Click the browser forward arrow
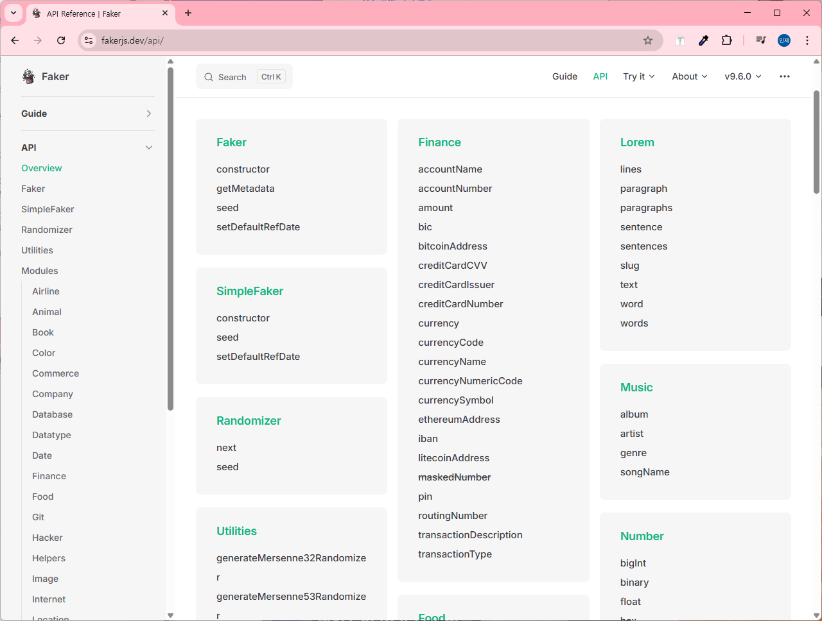This screenshot has width=822, height=621. click(38, 40)
